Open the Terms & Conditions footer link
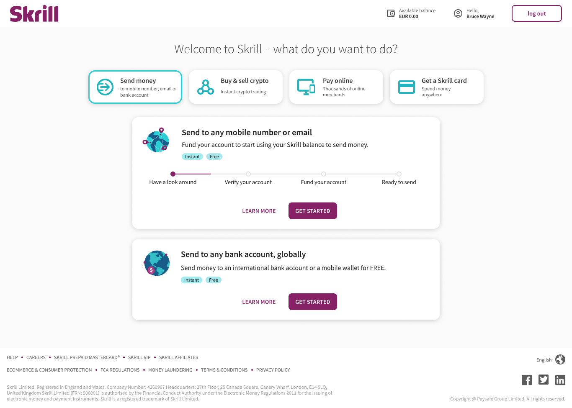Image resolution: width=572 pixels, height=408 pixels. pos(224,370)
